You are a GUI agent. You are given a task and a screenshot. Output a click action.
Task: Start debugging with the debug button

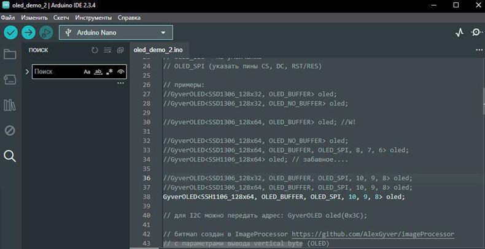tap(46, 33)
